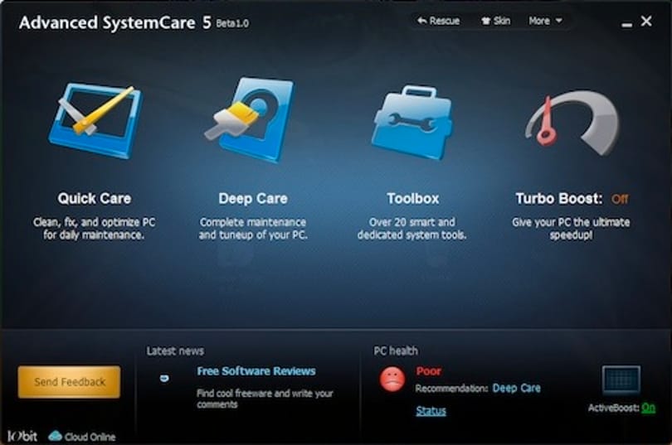
Task: Open the Free Software Reviews link
Action: point(256,371)
